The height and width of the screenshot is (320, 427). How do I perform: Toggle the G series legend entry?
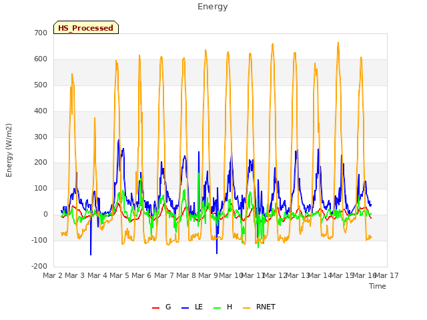tap(161, 307)
